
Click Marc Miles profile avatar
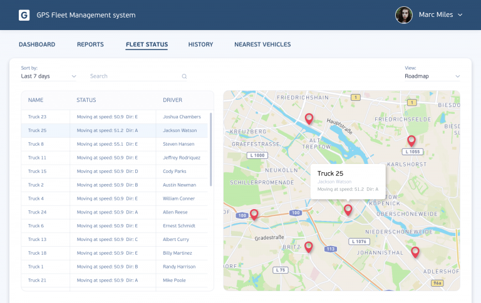pyautogui.click(x=404, y=15)
